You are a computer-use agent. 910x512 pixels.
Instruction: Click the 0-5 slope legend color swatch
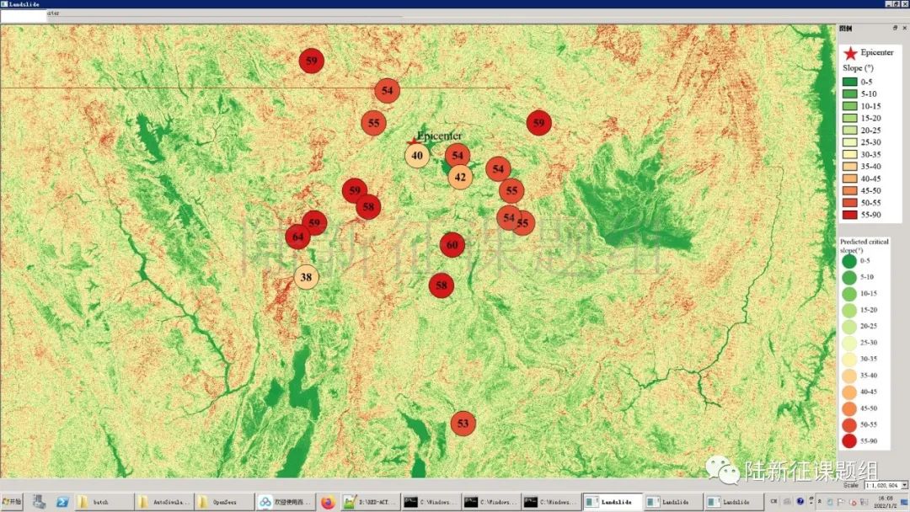pos(849,82)
